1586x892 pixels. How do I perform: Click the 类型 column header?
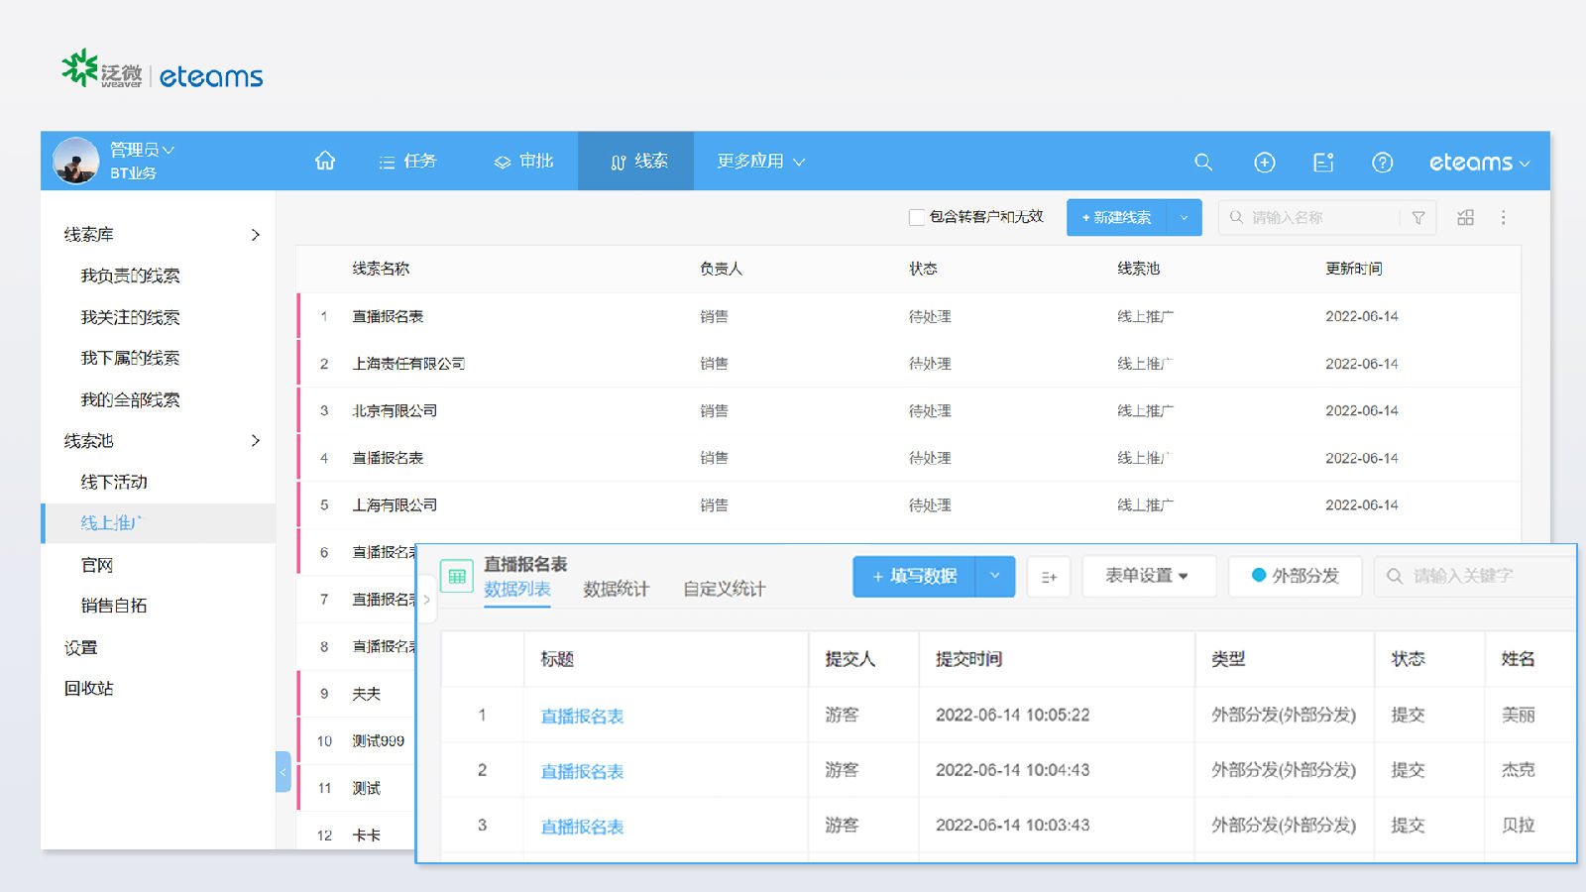coord(1229,659)
